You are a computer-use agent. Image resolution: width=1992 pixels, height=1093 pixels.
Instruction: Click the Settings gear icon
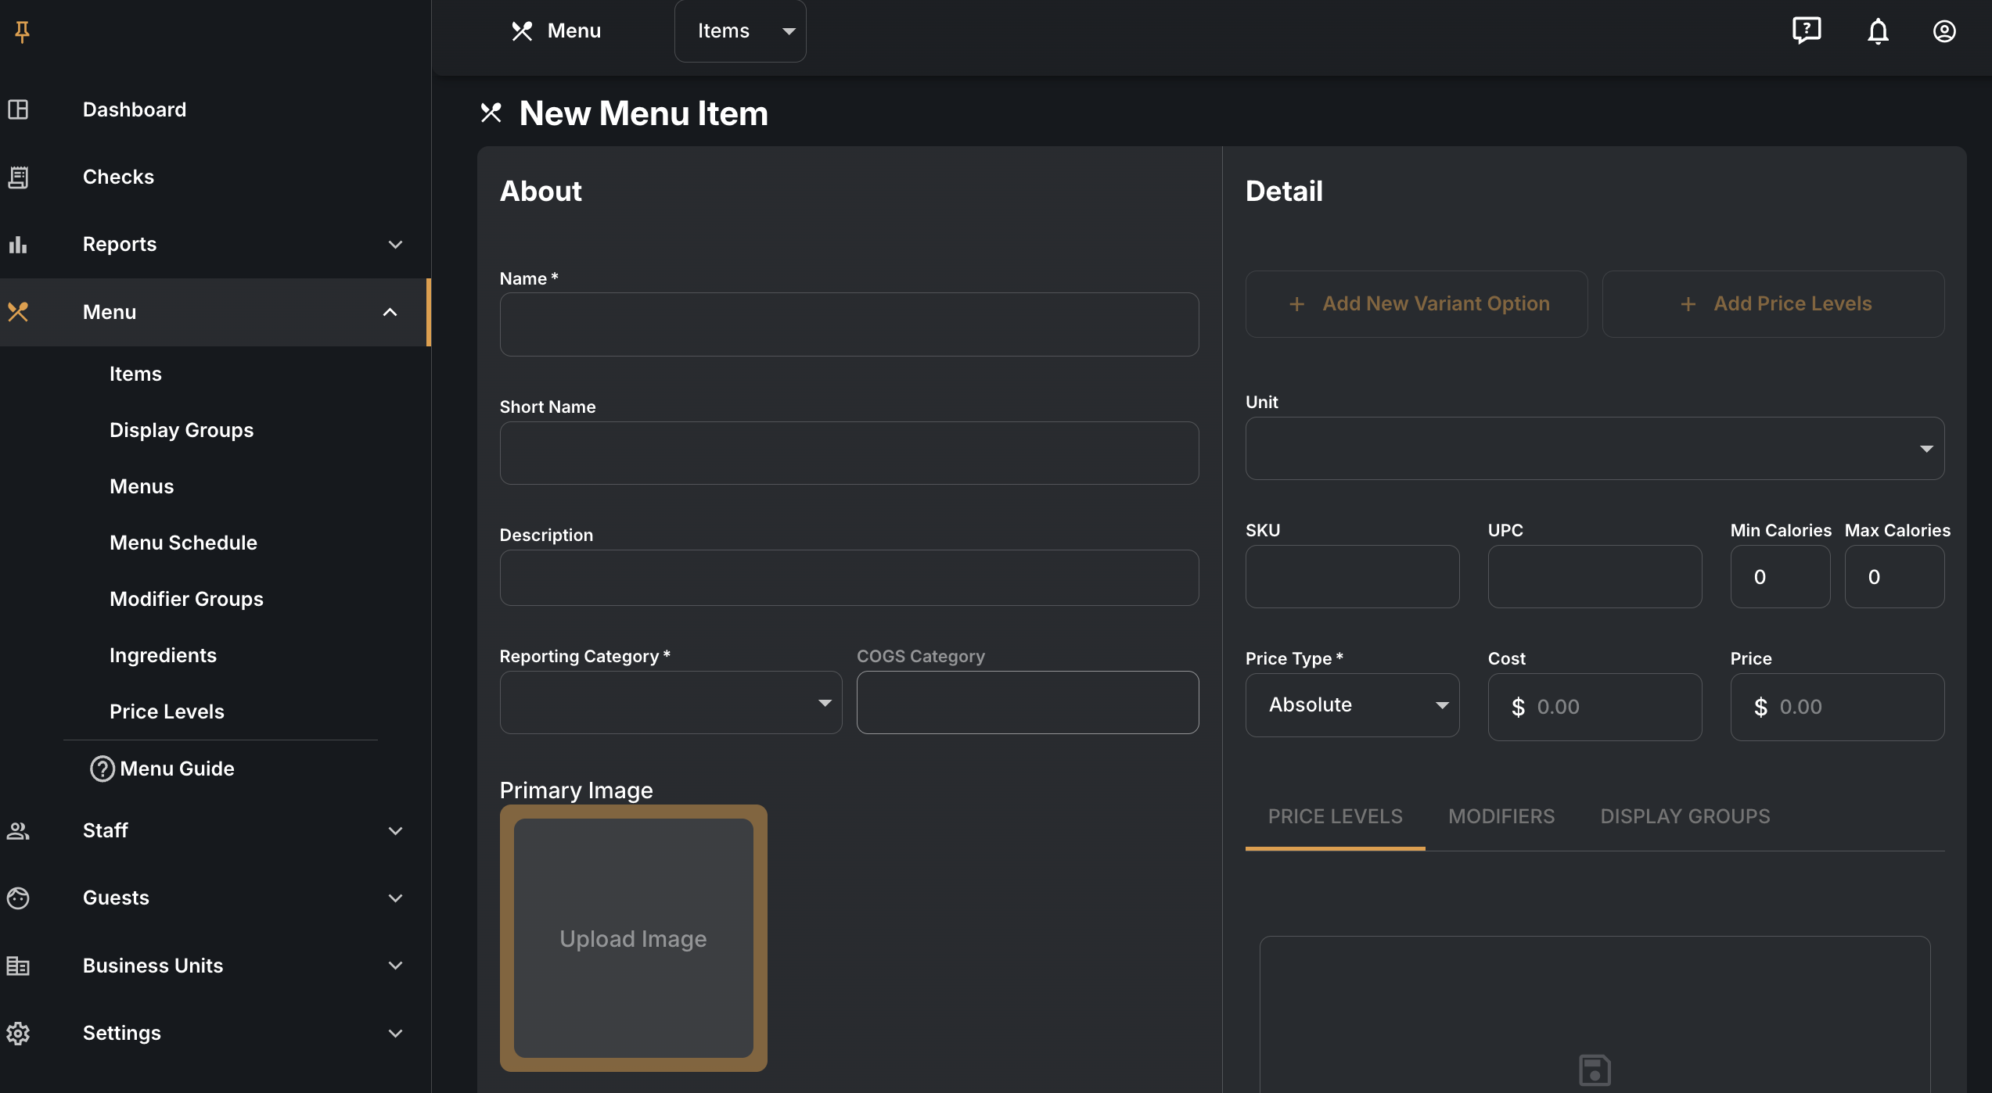[18, 1033]
